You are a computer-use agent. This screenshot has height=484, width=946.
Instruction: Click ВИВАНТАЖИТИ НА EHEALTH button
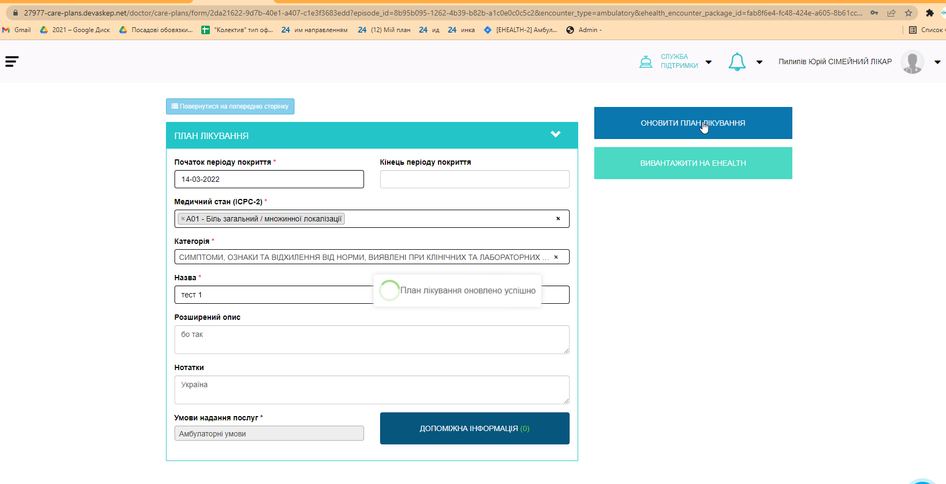(693, 163)
